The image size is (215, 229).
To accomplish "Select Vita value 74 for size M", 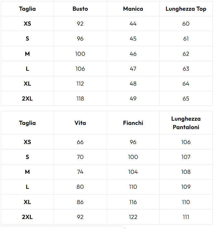I will [80, 172].
